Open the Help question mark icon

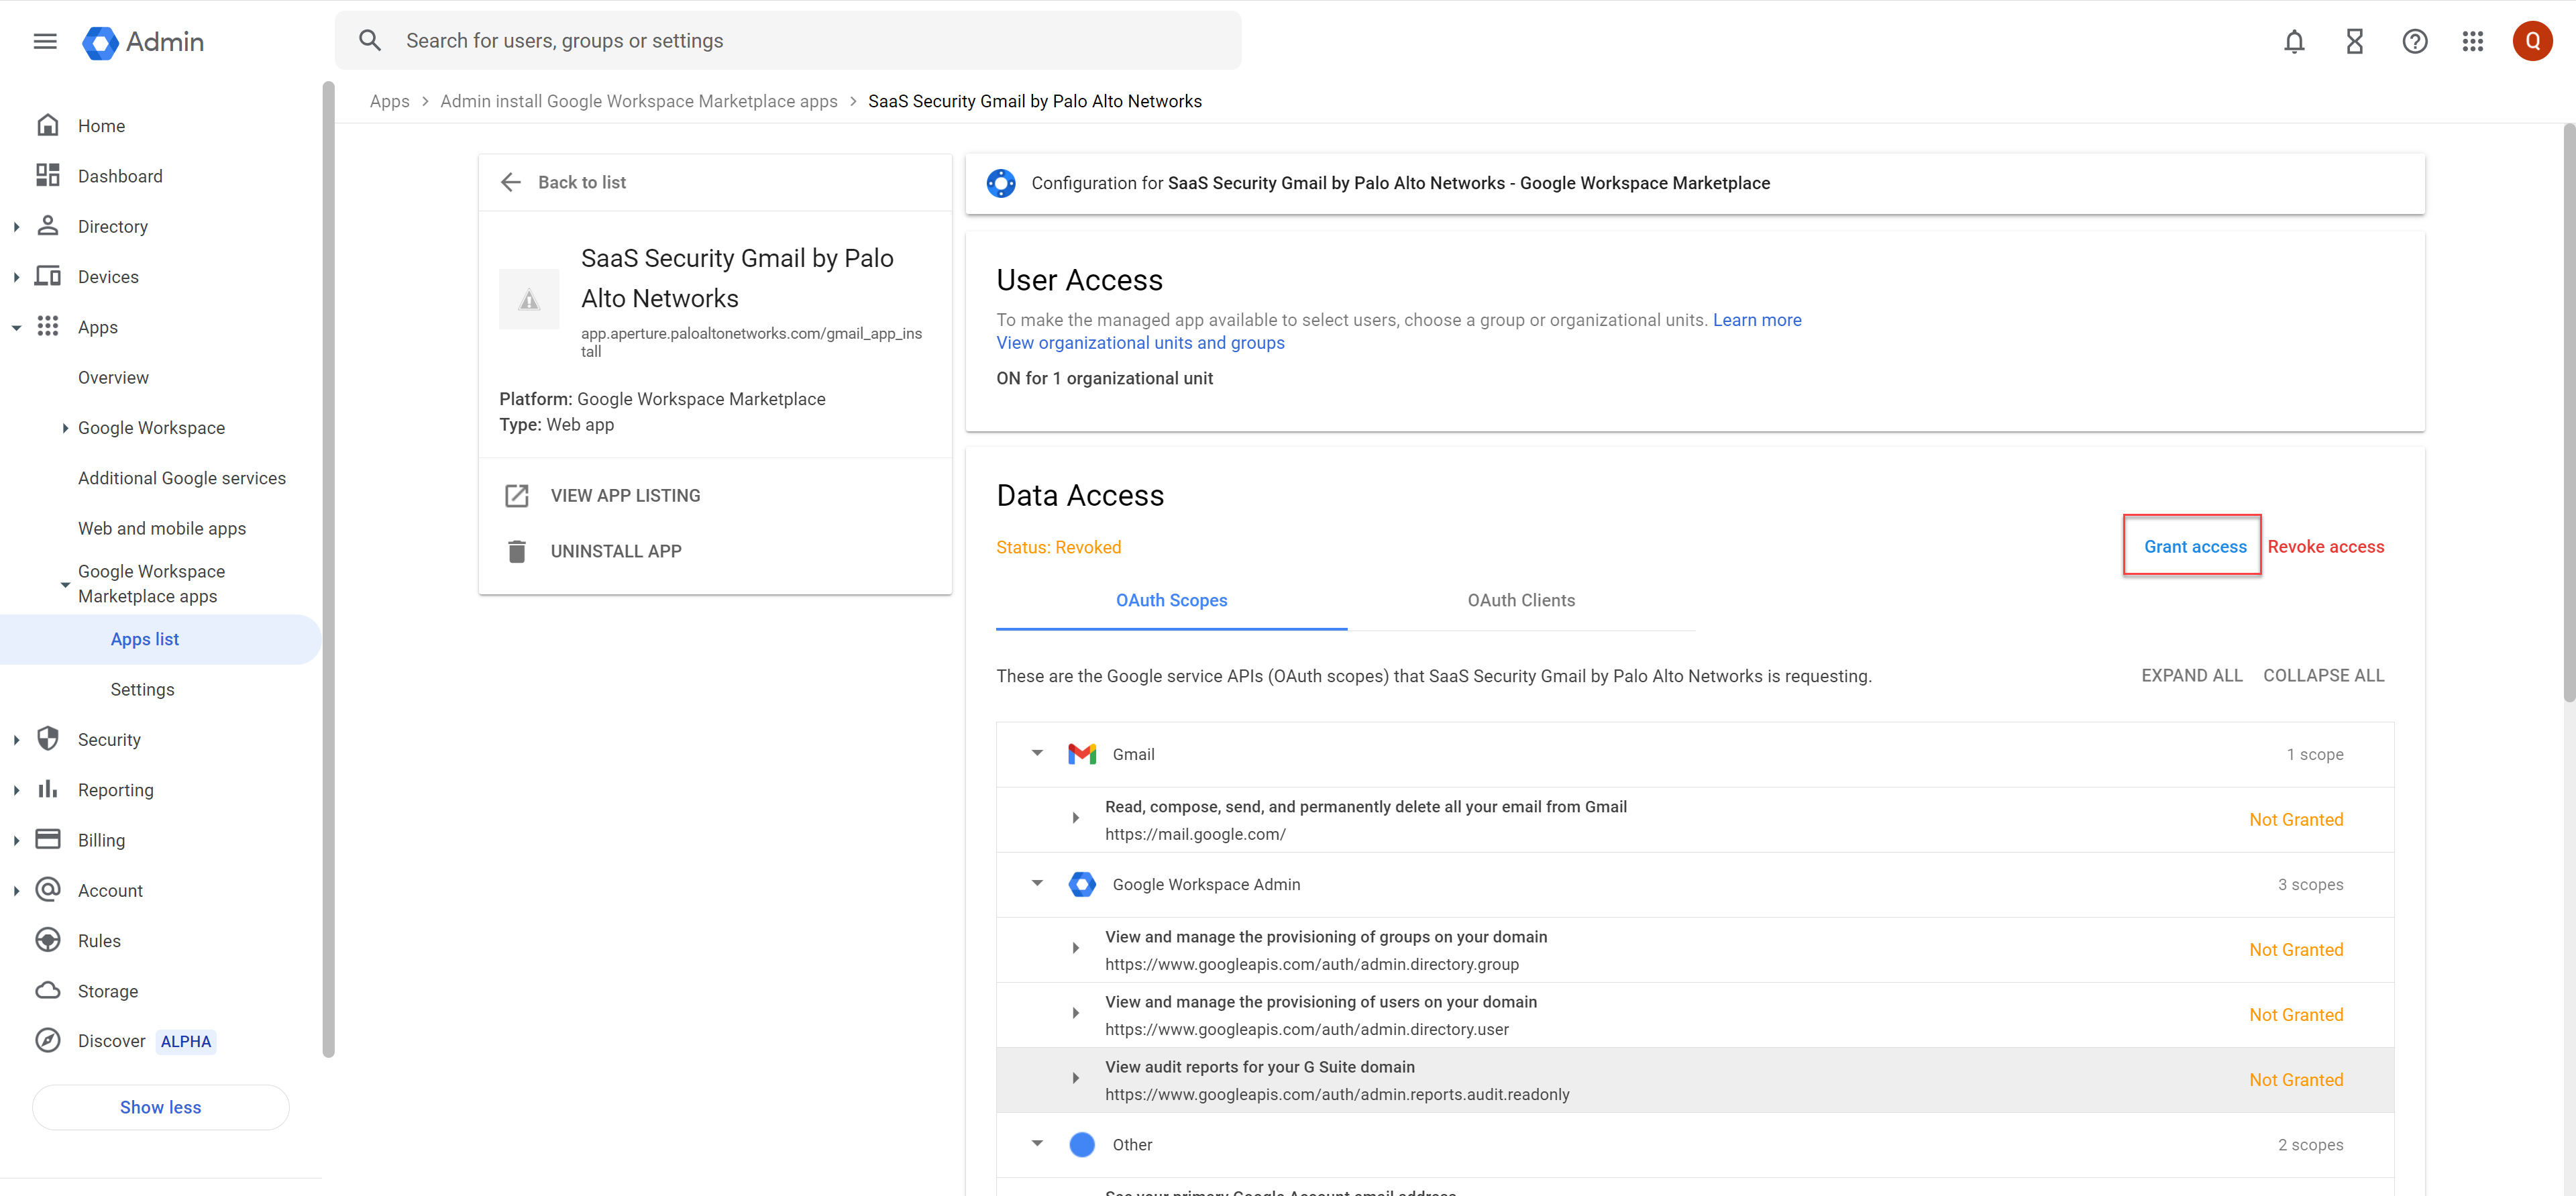point(2414,41)
